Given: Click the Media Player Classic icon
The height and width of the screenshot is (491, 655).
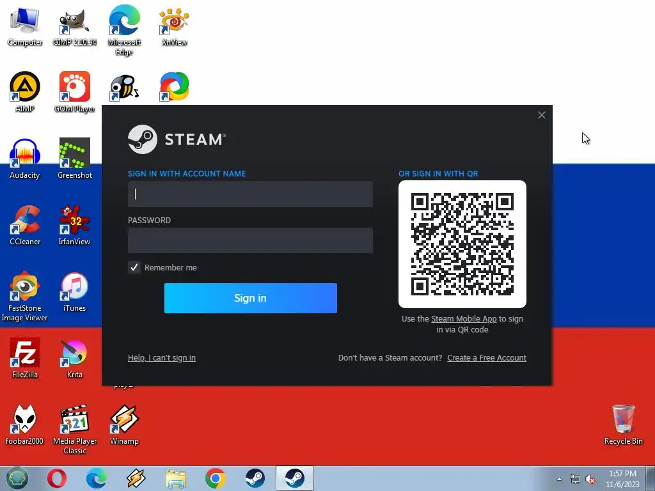Looking at the screenshot, I should click(x=74, y=429).
